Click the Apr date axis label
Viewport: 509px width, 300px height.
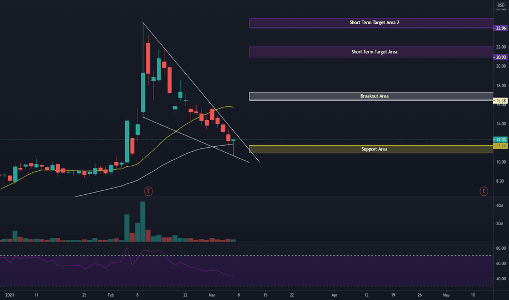tap(334, 295)
